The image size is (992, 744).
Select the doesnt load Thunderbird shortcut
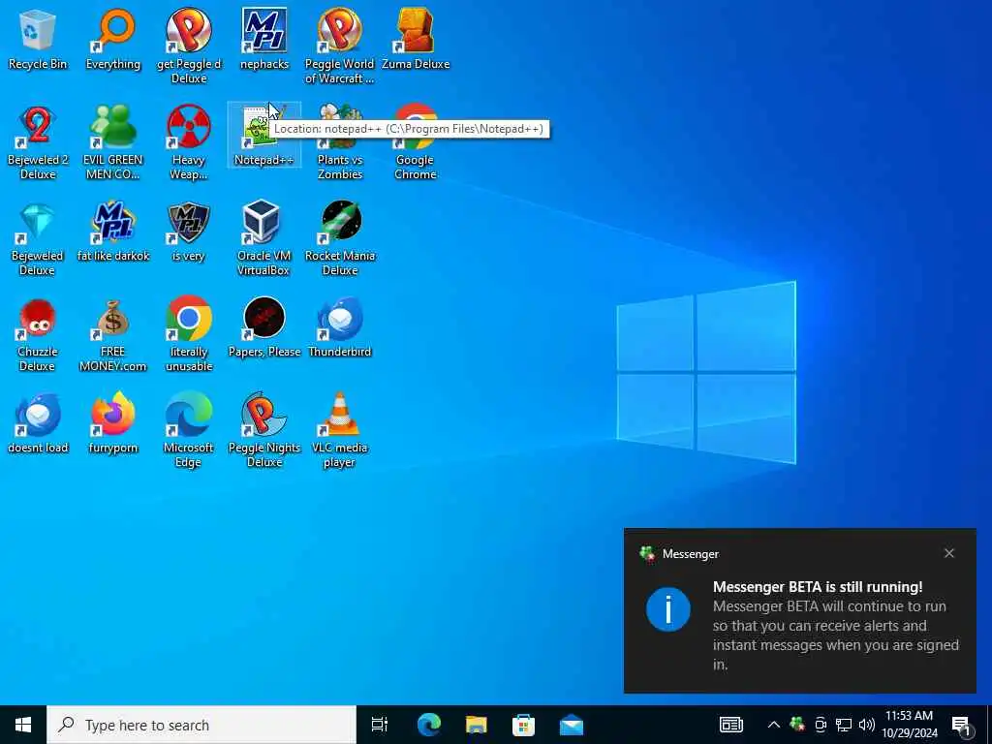click(x=38, y=423)
